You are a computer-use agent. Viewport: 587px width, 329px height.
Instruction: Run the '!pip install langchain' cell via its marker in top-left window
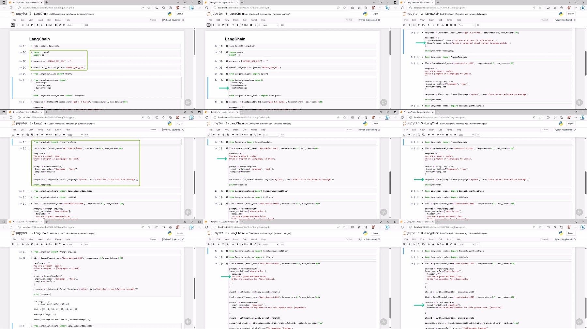click(31, 46)
